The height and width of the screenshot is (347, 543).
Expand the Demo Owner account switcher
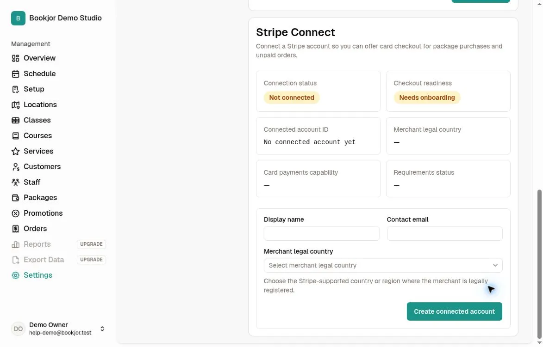coord(102,329)
